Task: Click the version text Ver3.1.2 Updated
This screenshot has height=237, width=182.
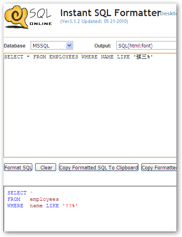Action: (94, 21)
